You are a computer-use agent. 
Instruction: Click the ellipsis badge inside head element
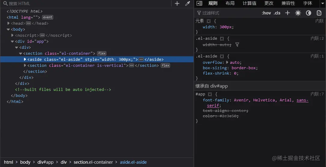tap(29, 23)
